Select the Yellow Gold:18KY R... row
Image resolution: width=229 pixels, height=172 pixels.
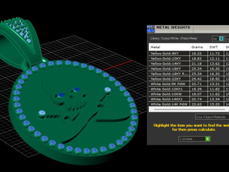coord(189,74)
